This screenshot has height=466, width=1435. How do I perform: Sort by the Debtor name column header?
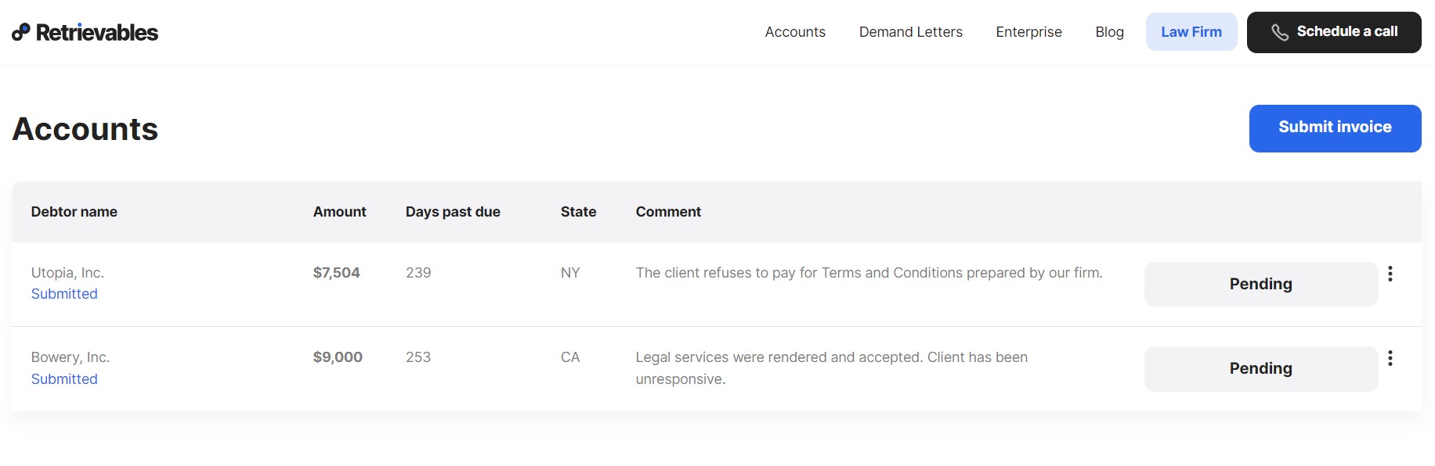coord(74,212)
